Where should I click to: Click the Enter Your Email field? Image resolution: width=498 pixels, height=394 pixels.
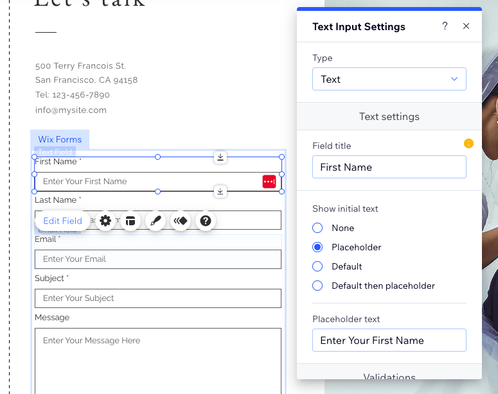[158, 259]
